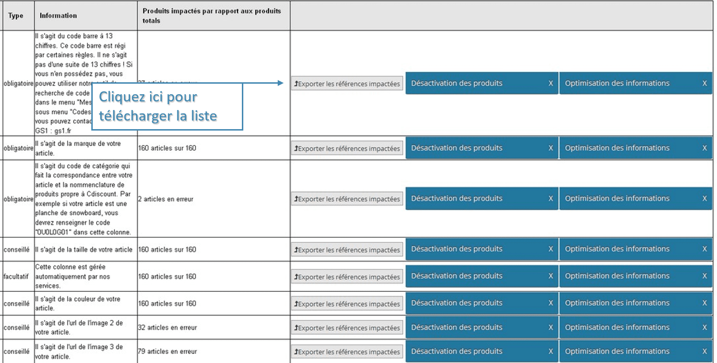This screenshot has height=363, width=717.
Task: Close Désactivation des produits X in size row
Action: 551,249
